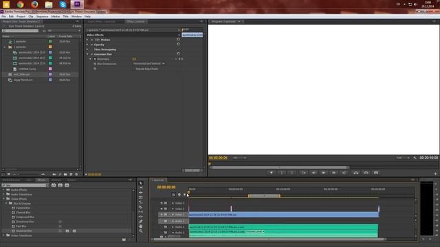Filter effects by YUV Effects
Image resolution: width=440 pixels, height=247 pixels.
(x=67, y=185)
